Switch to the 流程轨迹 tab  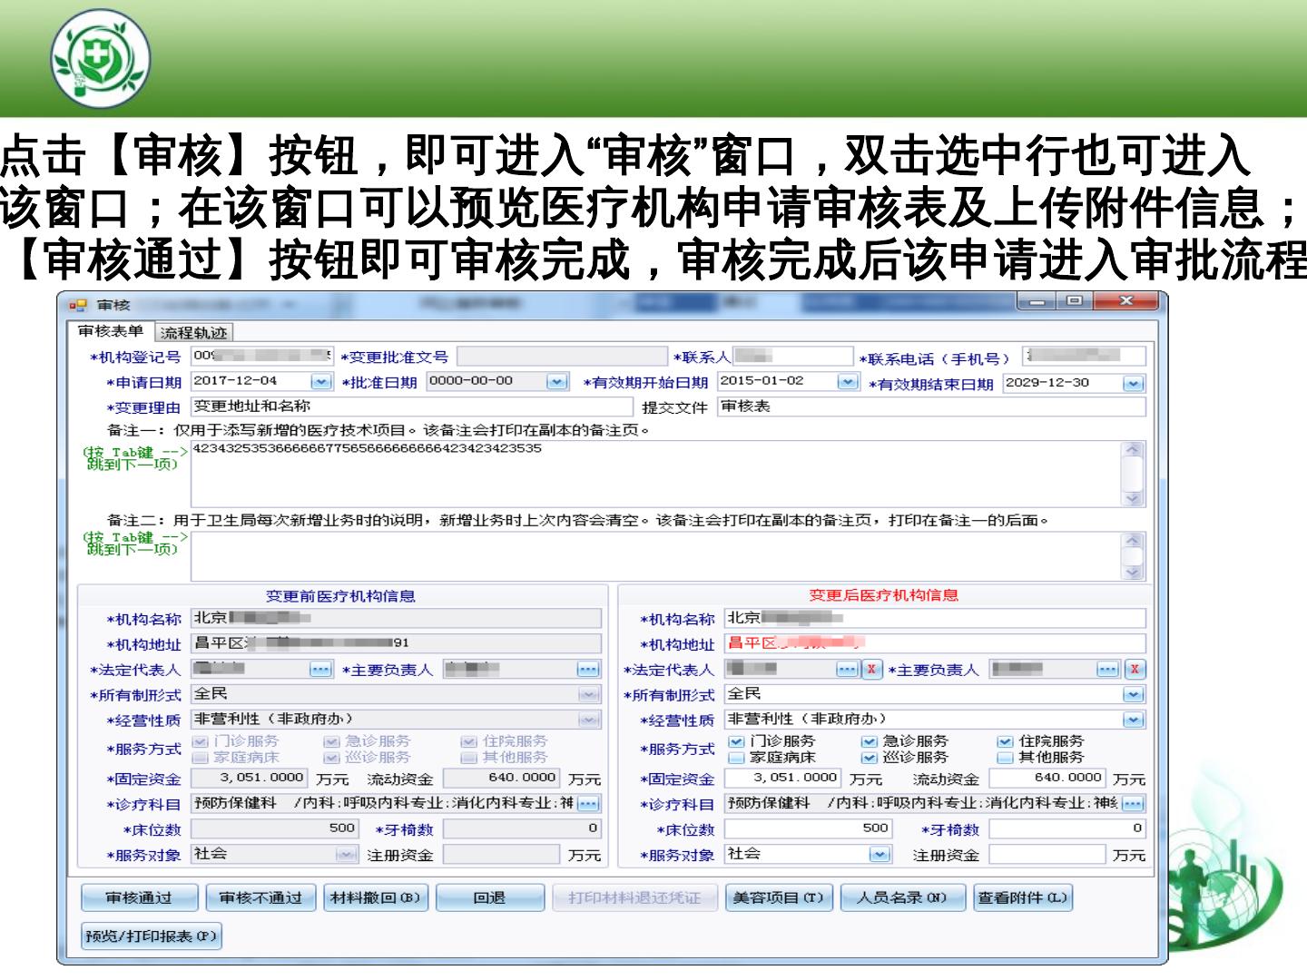coord(193,333)
